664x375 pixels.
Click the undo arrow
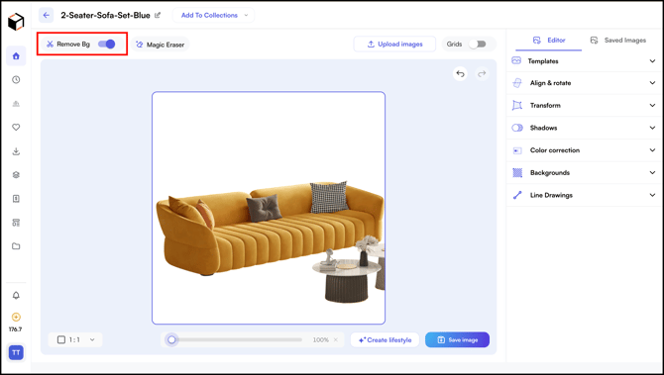pyautogui.click(x=460, y=74)
